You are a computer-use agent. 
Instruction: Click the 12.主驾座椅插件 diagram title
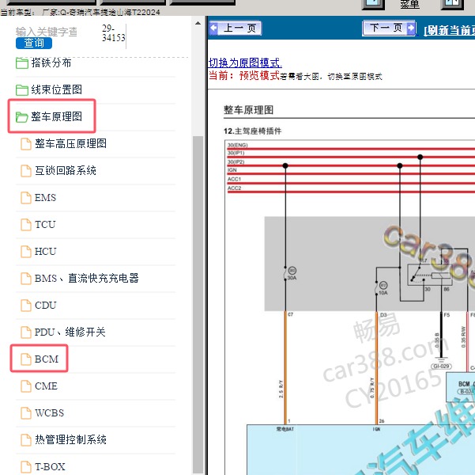(253, 131)
